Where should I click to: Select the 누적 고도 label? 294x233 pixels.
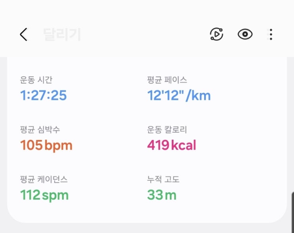[x=163, y=180]
